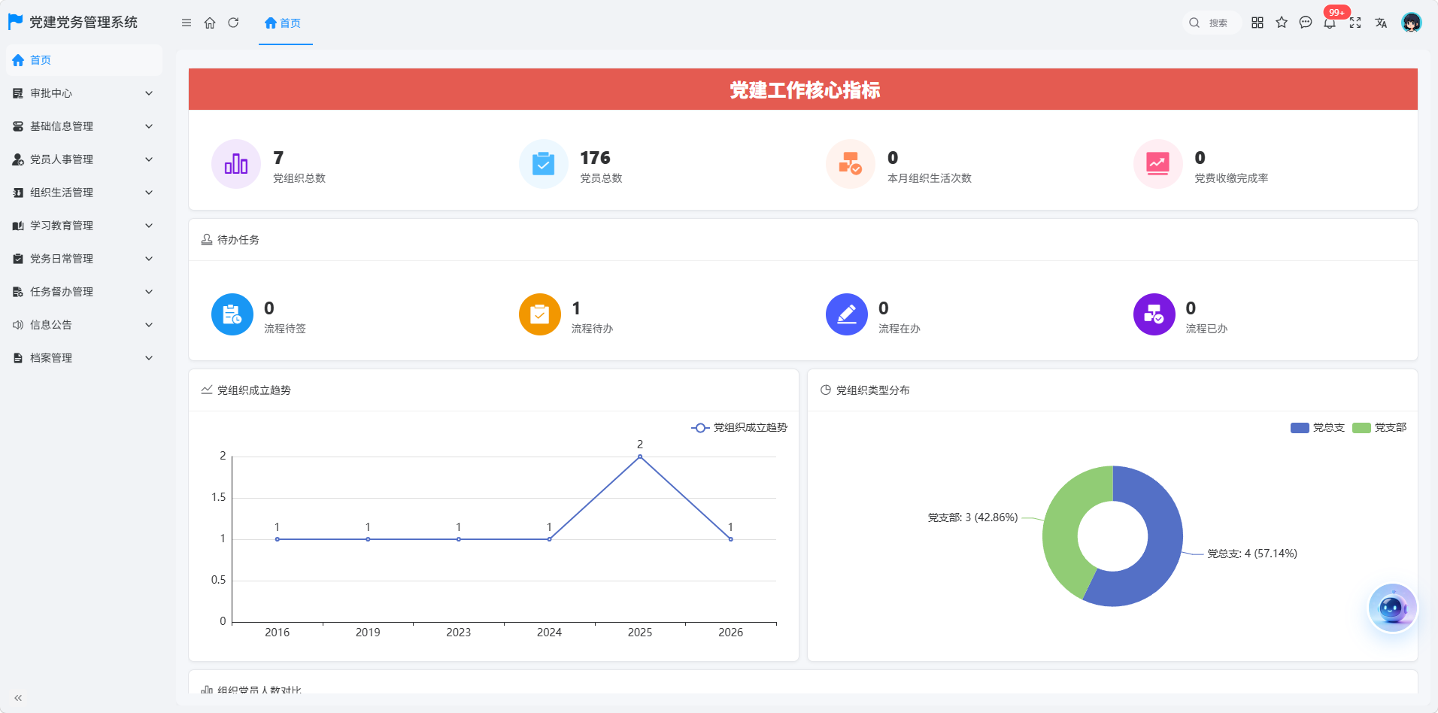The width and height of the screenshot is (1438, 713).
Task: Select the 首页 sidebar menu item
Action: (x=84, y=60)
